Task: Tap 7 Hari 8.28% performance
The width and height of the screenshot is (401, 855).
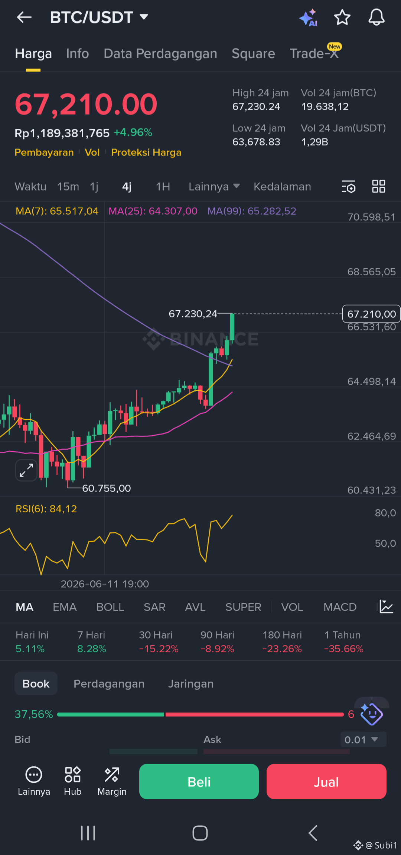Action: [92, 642]
